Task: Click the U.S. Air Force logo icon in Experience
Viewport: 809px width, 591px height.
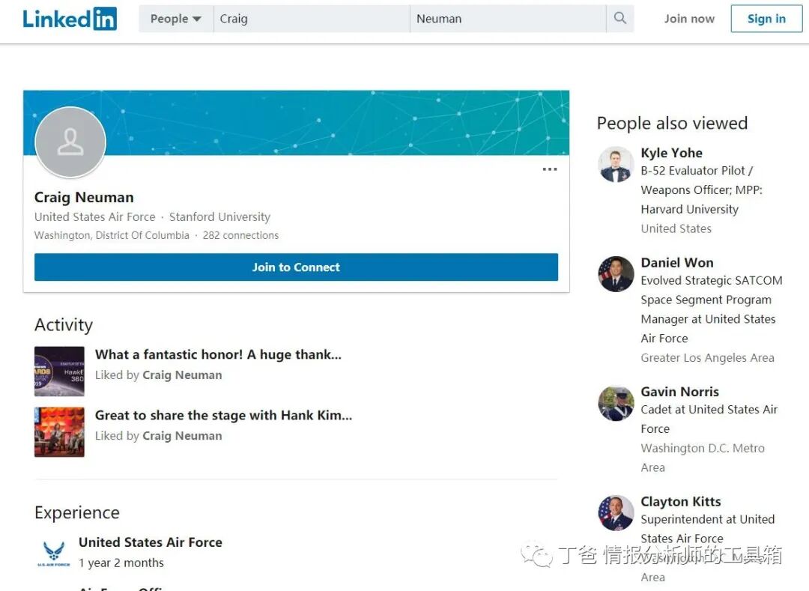Action: tap(54, 553)
